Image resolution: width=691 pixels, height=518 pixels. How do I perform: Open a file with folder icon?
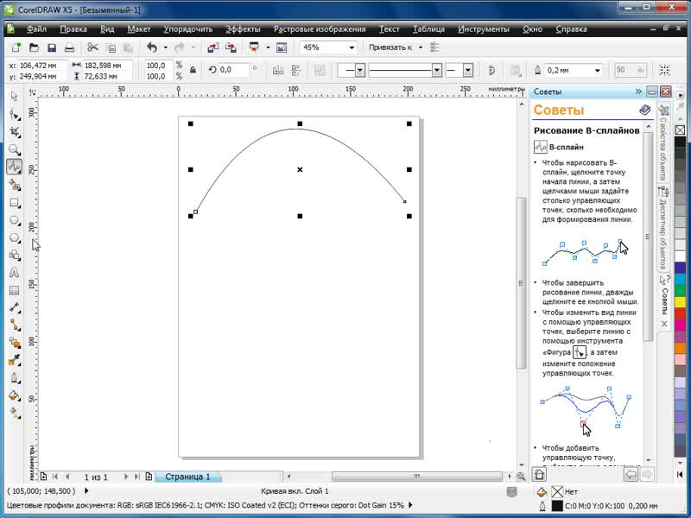(34, 47)
